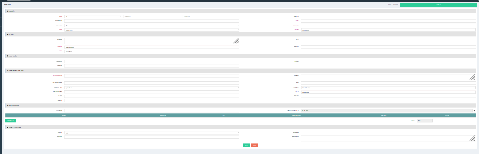Click the Source Information section icon

coord(7,127)
